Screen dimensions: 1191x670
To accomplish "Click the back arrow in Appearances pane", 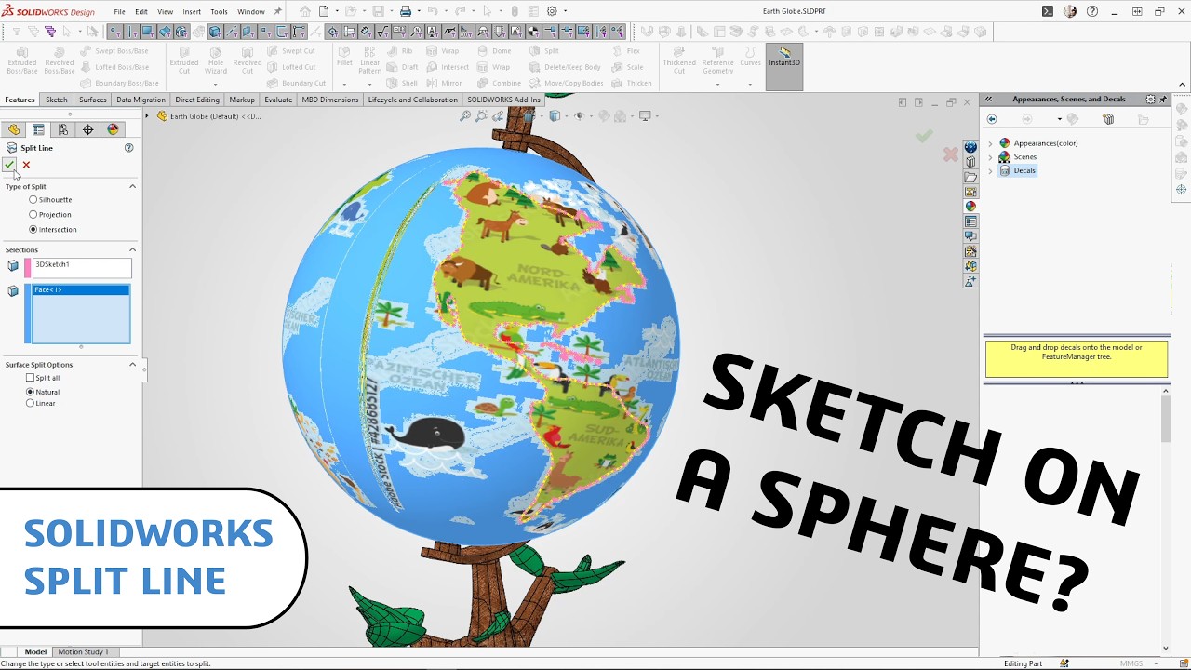I will click(x=992, y=119).
